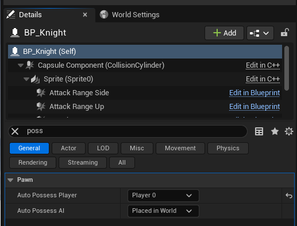This screenshot has width=297, height=226.
Task: Reset Auto Possess Player to default
Action: 289,196
